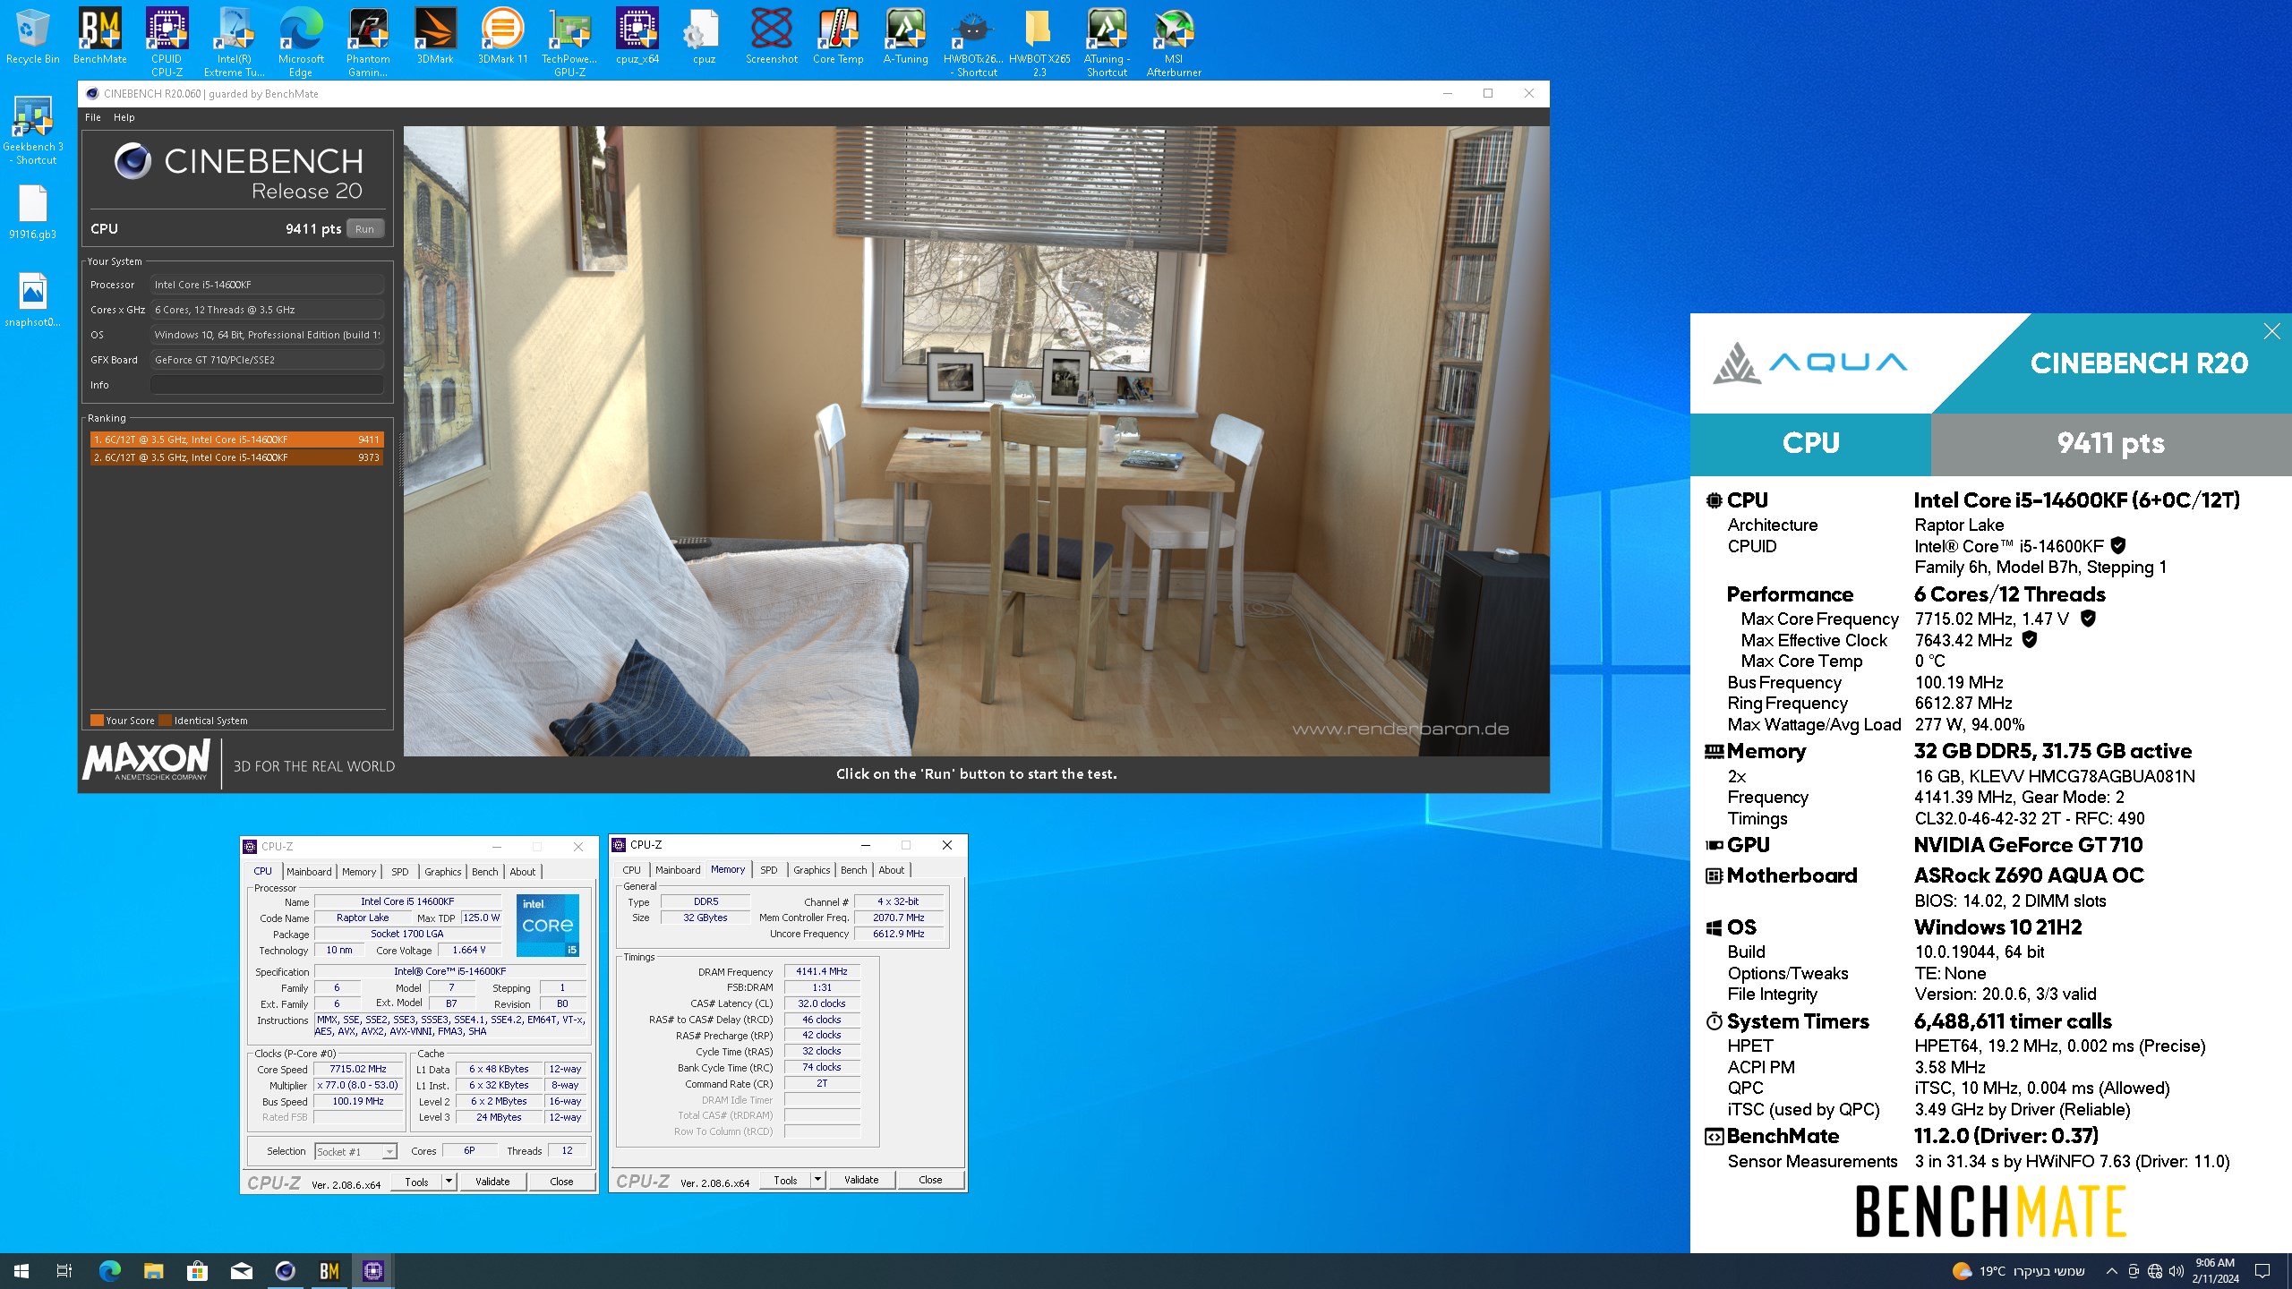Image resolution: width=2292 pixels, height=1289 pixels.
Task: Open Bench tab in left CPU-Z window
Action: [x=485, y=872]
